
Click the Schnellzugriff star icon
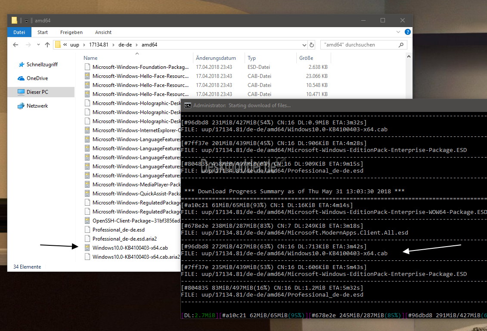22,65
